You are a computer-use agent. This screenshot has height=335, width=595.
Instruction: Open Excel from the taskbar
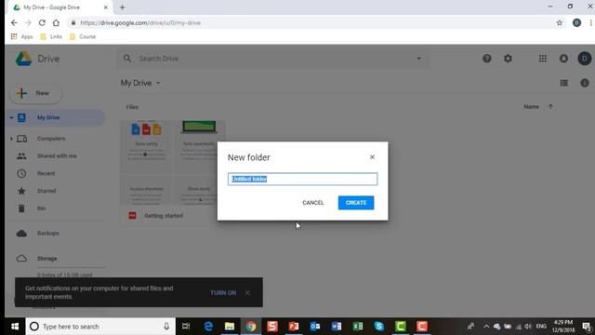click(357, 327)
